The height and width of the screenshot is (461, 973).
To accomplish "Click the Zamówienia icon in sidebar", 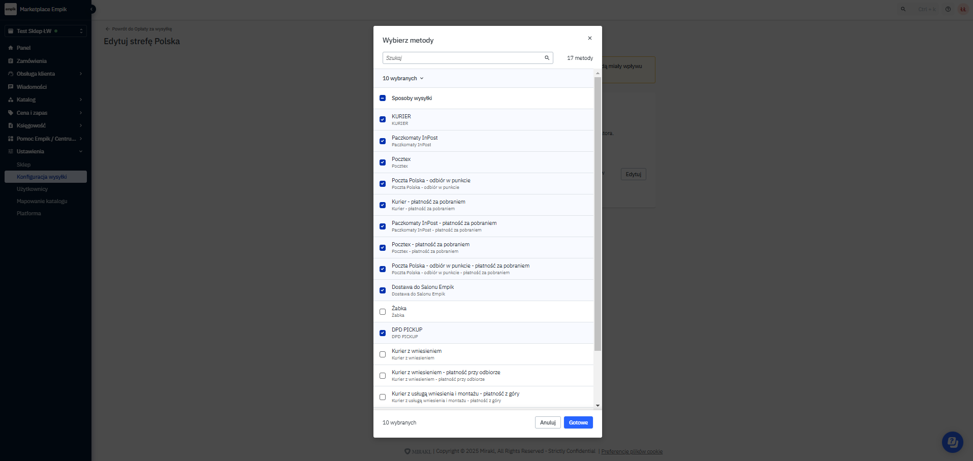I will pos(11,61).
